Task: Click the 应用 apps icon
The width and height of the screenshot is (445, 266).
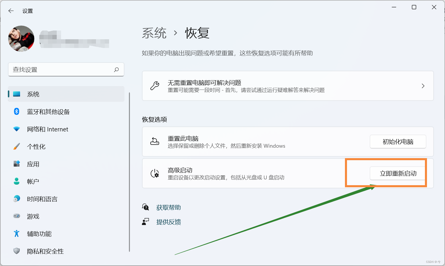Action: point(17,164)
